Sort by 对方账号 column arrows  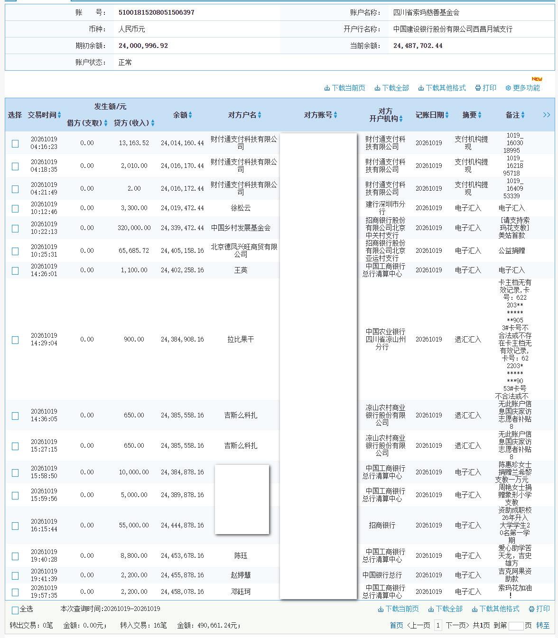(x=335, y=115)
